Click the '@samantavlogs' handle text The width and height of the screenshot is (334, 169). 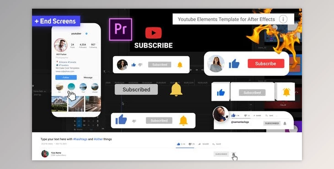click(240, 122)
